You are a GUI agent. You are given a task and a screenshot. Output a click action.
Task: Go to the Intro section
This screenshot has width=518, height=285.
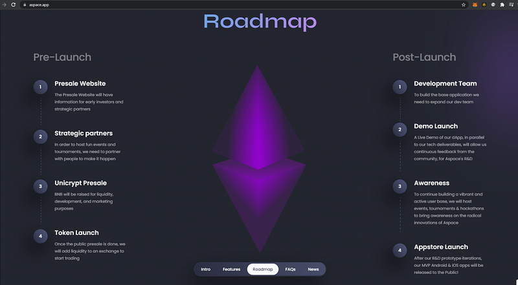pyautogui.click(x=205, y=269)
